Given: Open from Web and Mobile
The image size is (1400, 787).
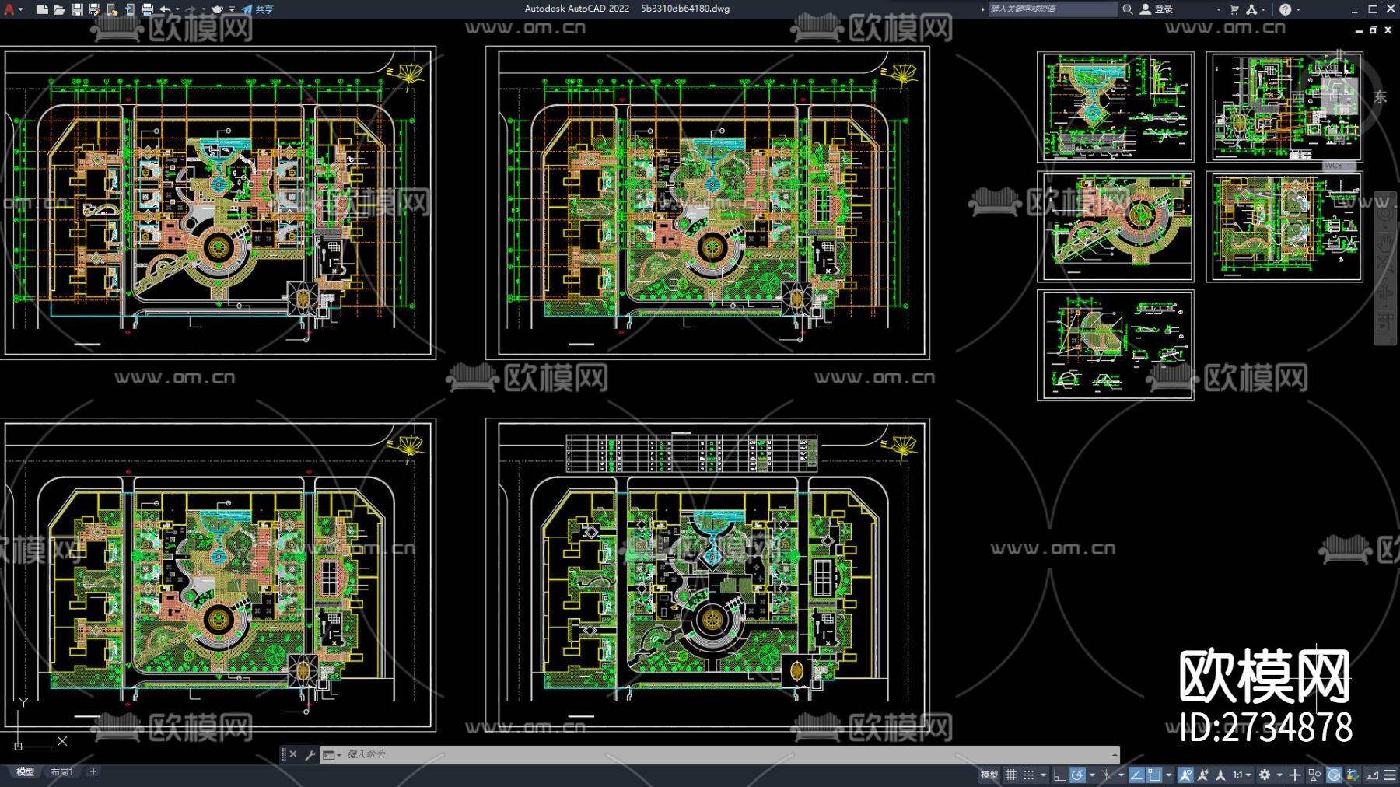Looking at the screenshot, I should click(112, 9).
